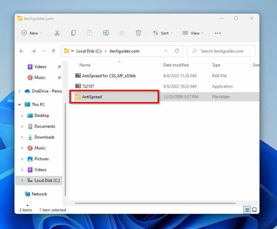This screenshot has width=277, height=229.
Task: Open the View menu
Action: [193, 33]
